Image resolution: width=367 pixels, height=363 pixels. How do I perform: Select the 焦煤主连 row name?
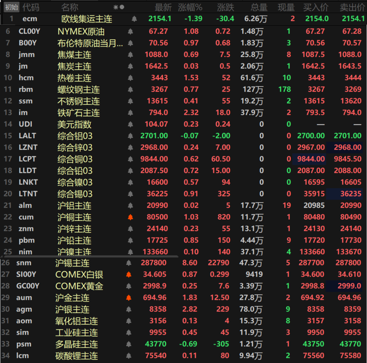(74, 55)
